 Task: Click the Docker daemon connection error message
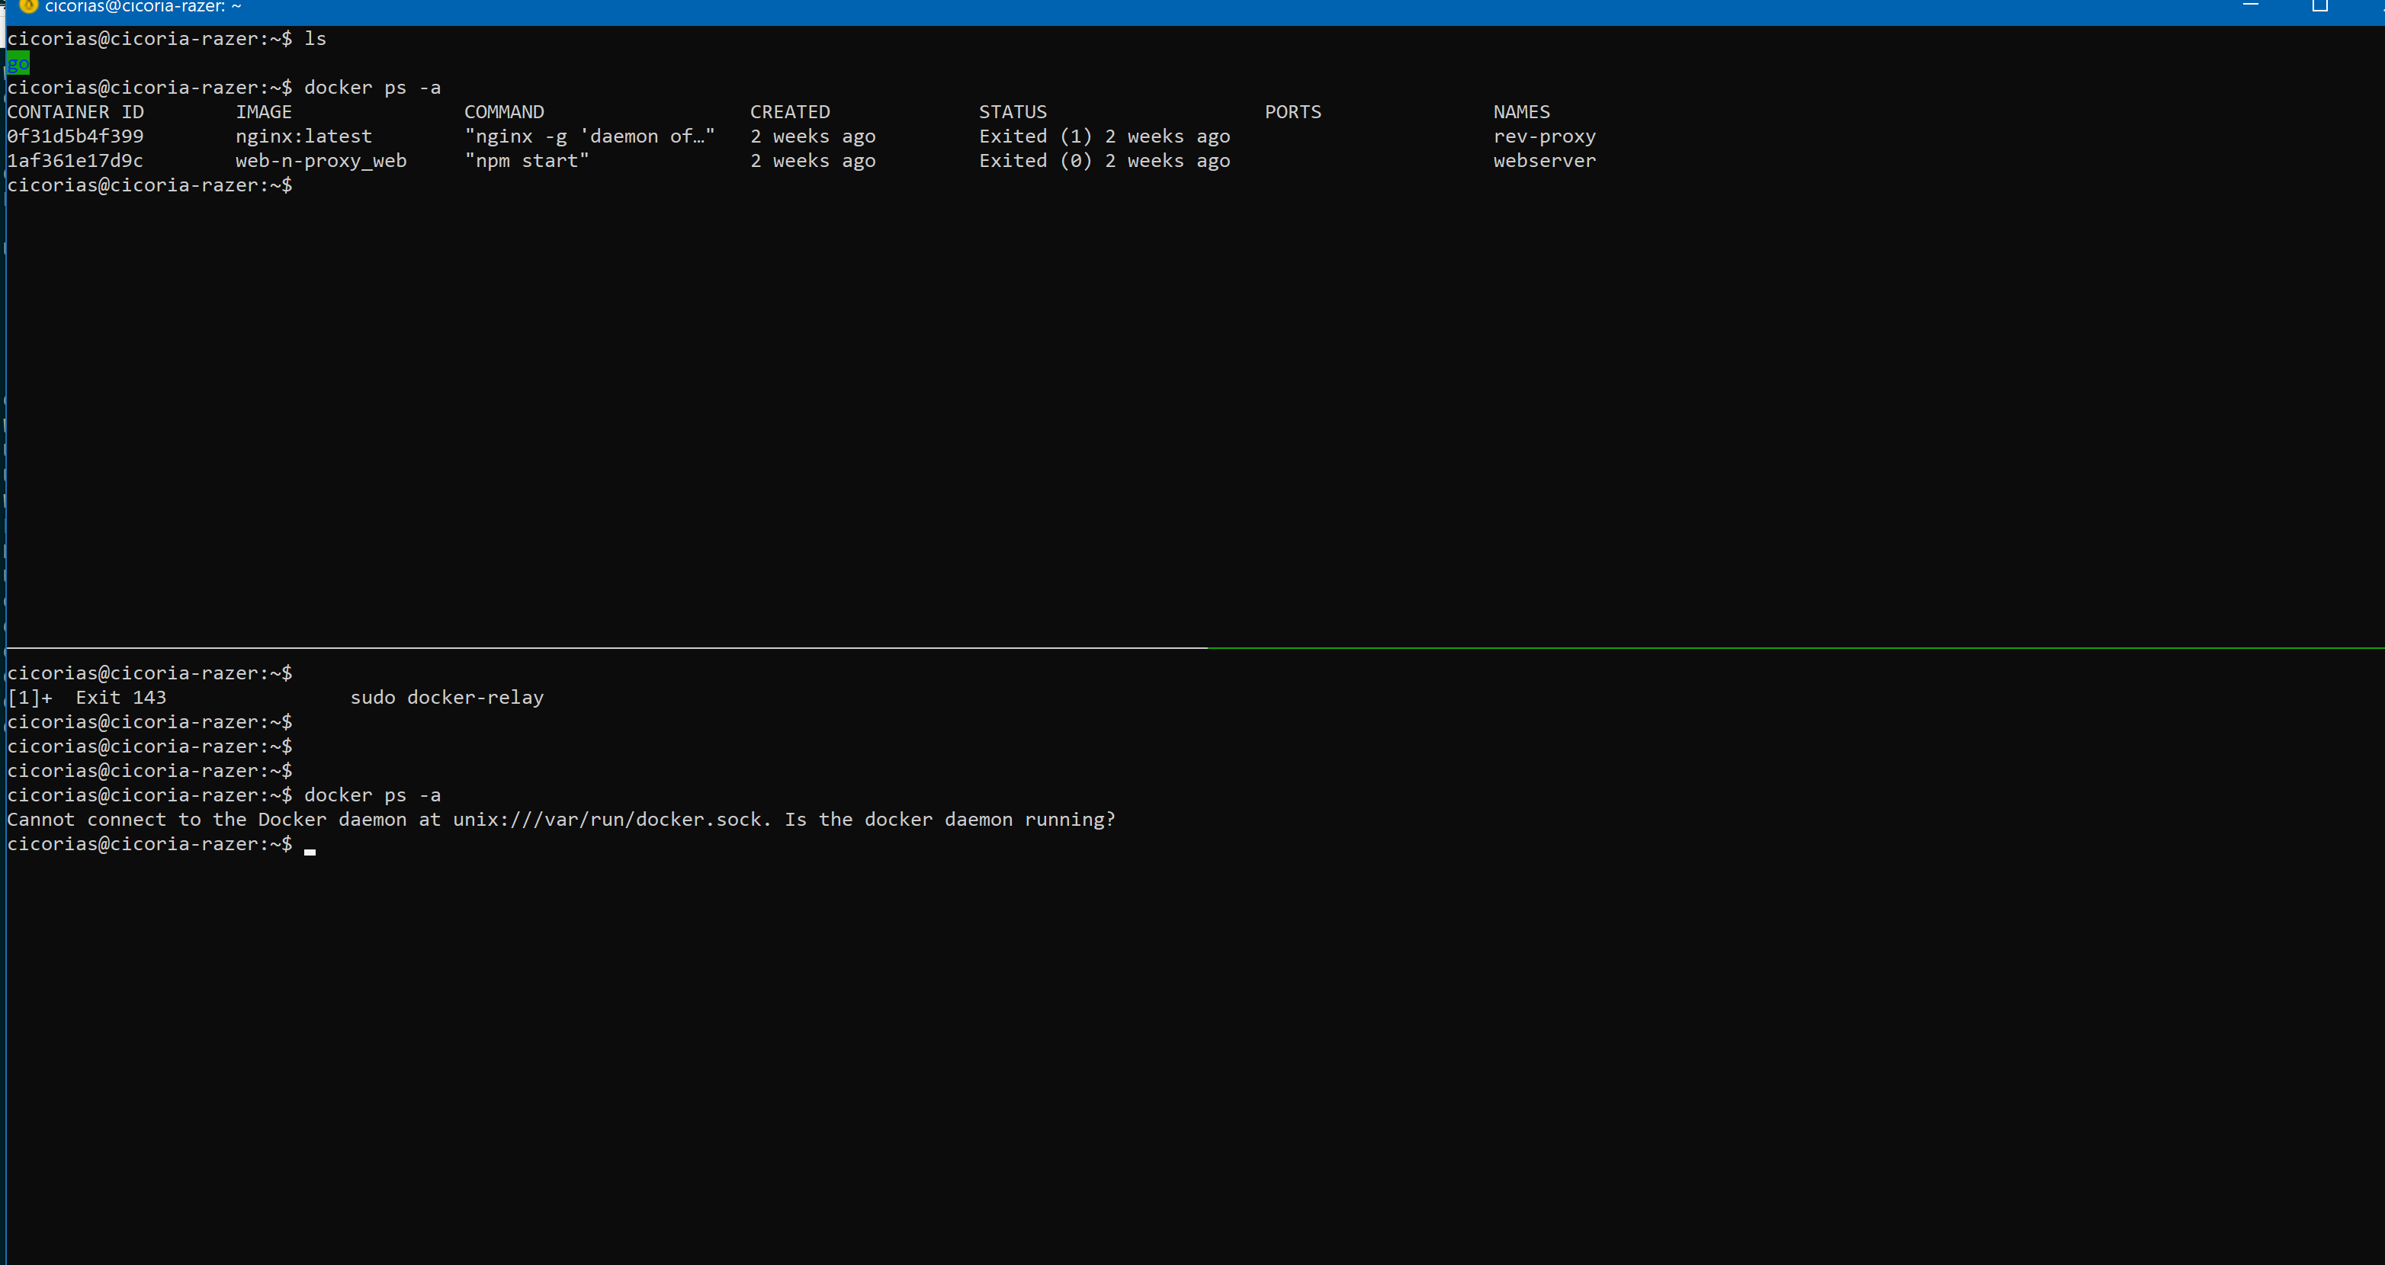pyautogui.click(x=560, y=819)
